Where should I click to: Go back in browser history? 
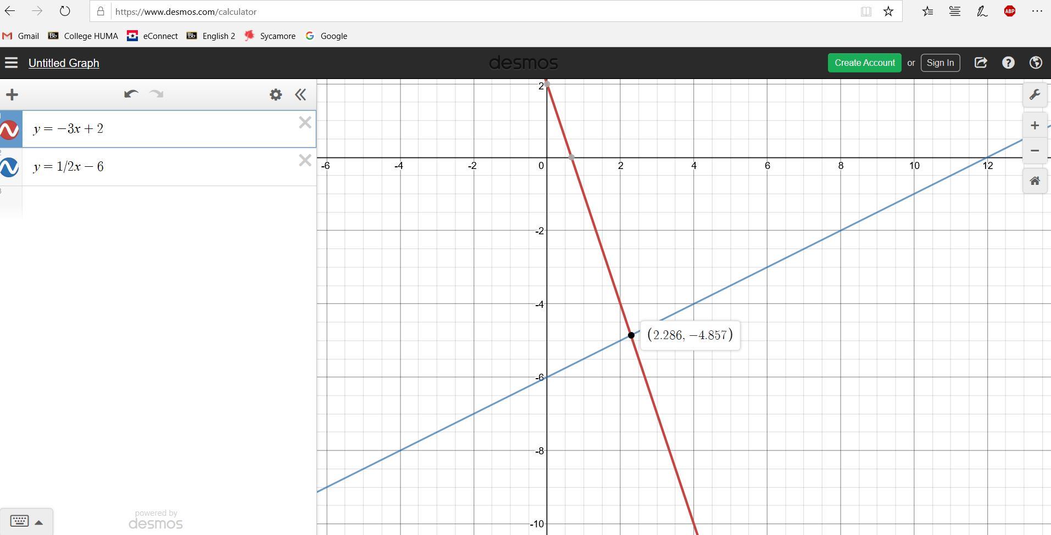click(x=10, y=11)
